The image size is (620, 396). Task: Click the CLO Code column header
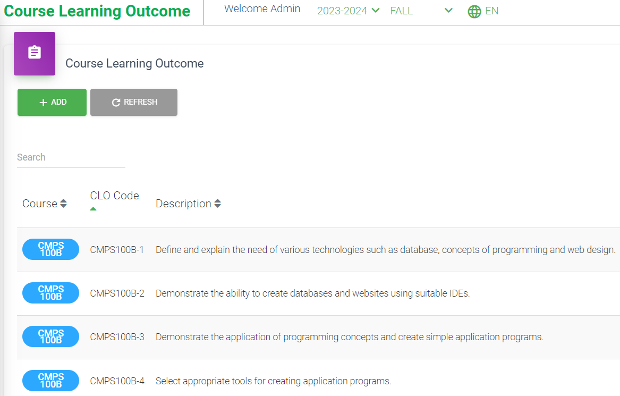[114, 196]
